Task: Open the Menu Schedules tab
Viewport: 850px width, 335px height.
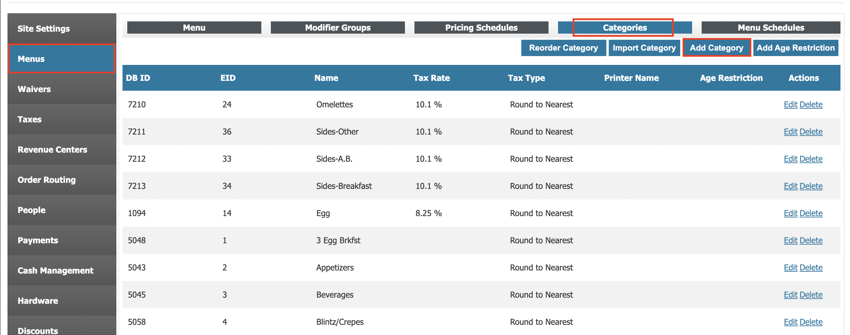Action: tap(771, 28)
